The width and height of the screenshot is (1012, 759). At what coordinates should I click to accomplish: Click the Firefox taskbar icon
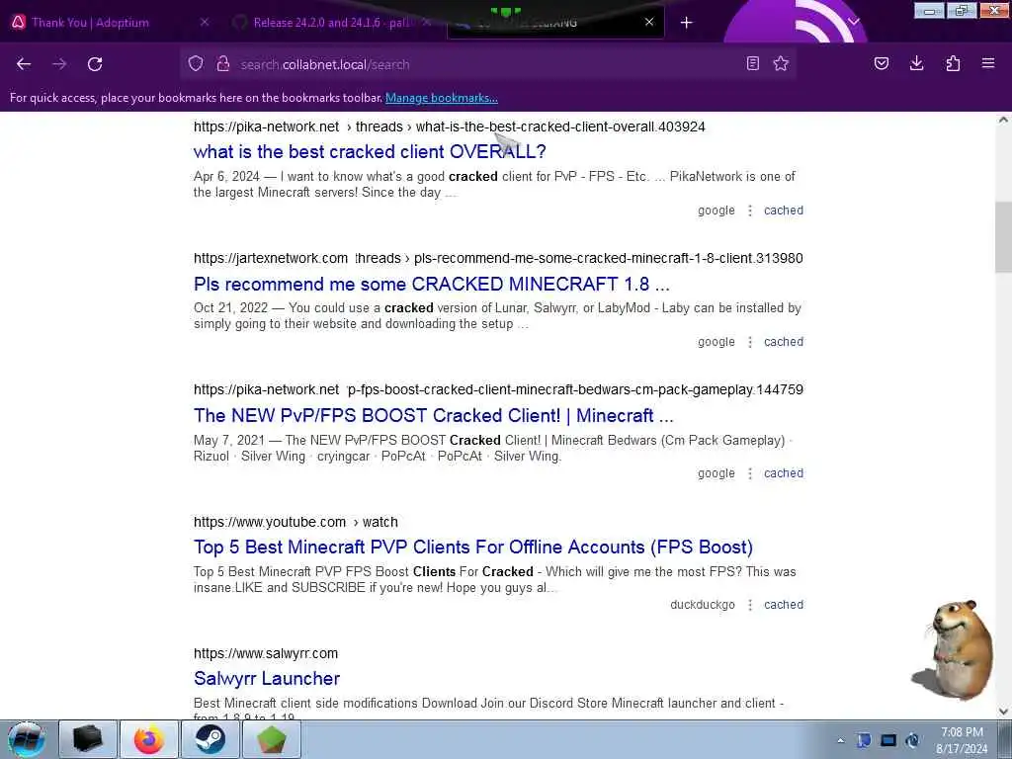(x=149, y=739)
